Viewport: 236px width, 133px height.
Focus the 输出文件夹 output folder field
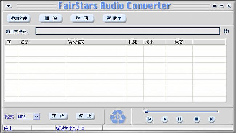(128, 31)
